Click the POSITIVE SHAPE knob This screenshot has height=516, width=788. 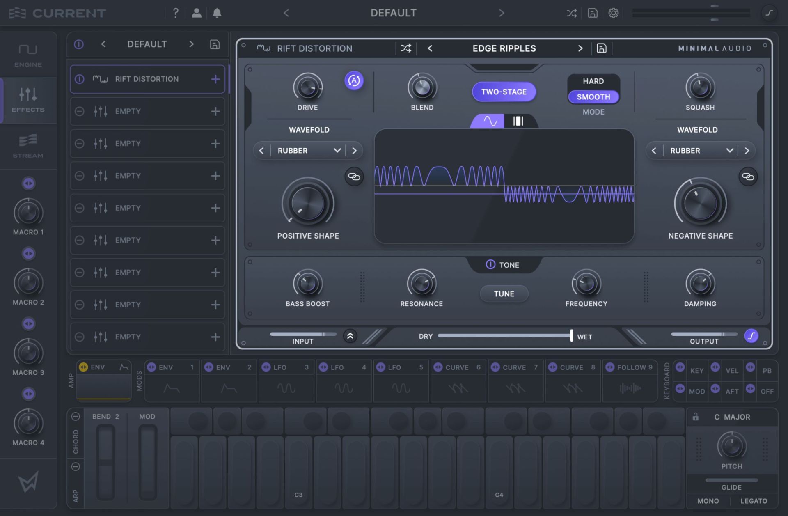(x=308, y=203)
